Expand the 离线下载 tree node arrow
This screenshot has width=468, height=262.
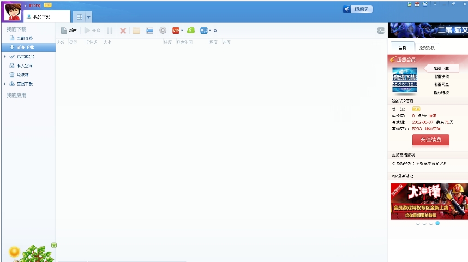point(5,84)
